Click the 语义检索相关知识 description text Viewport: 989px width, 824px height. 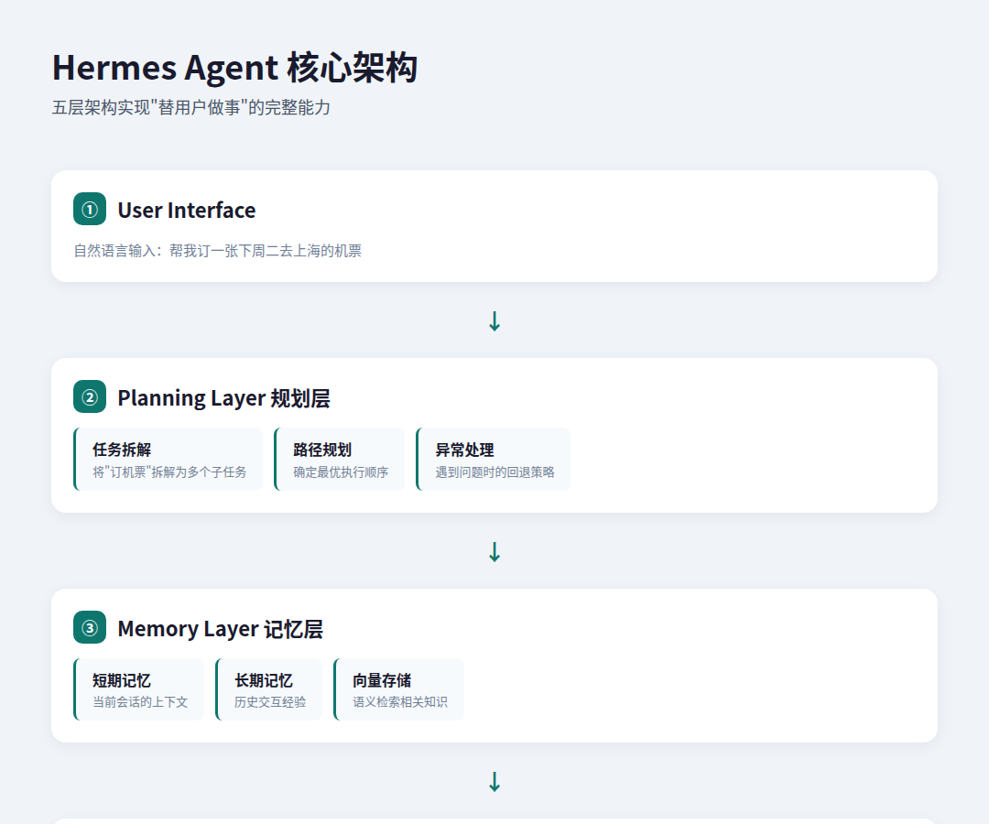click(x=400, y=702)
